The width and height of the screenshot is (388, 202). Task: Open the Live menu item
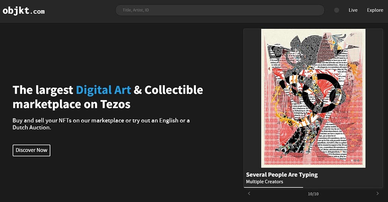pyautogui.click(x=353, y=10)
